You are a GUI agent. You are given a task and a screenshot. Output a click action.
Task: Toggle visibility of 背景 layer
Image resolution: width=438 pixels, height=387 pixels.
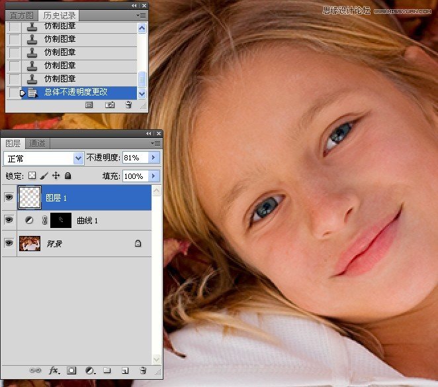9,243
